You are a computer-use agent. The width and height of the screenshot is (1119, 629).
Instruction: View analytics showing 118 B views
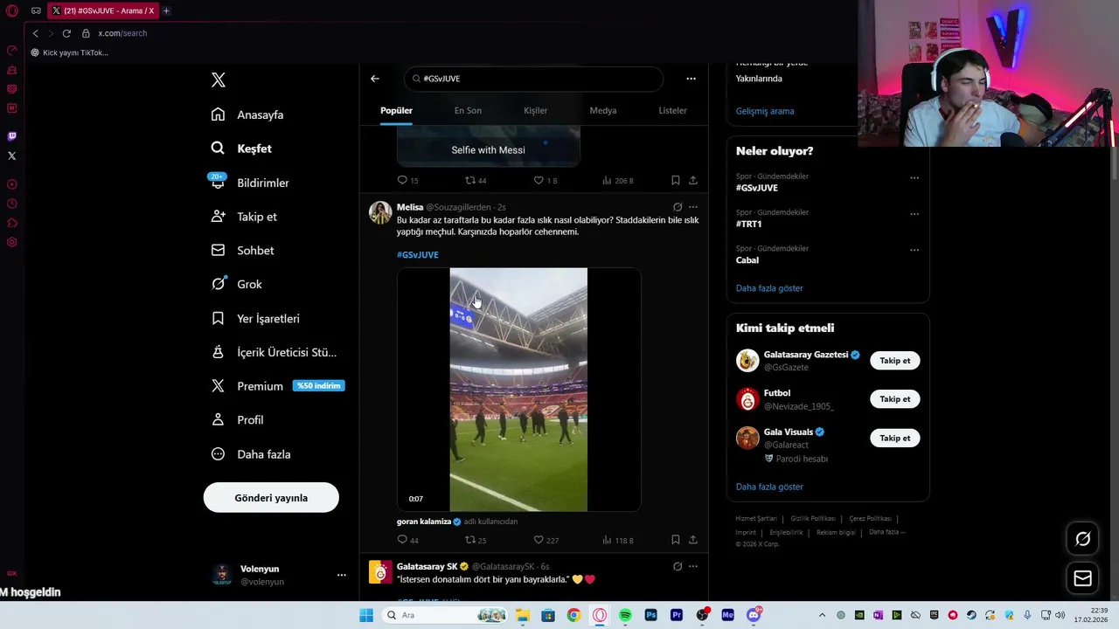[x=618, y=540]
